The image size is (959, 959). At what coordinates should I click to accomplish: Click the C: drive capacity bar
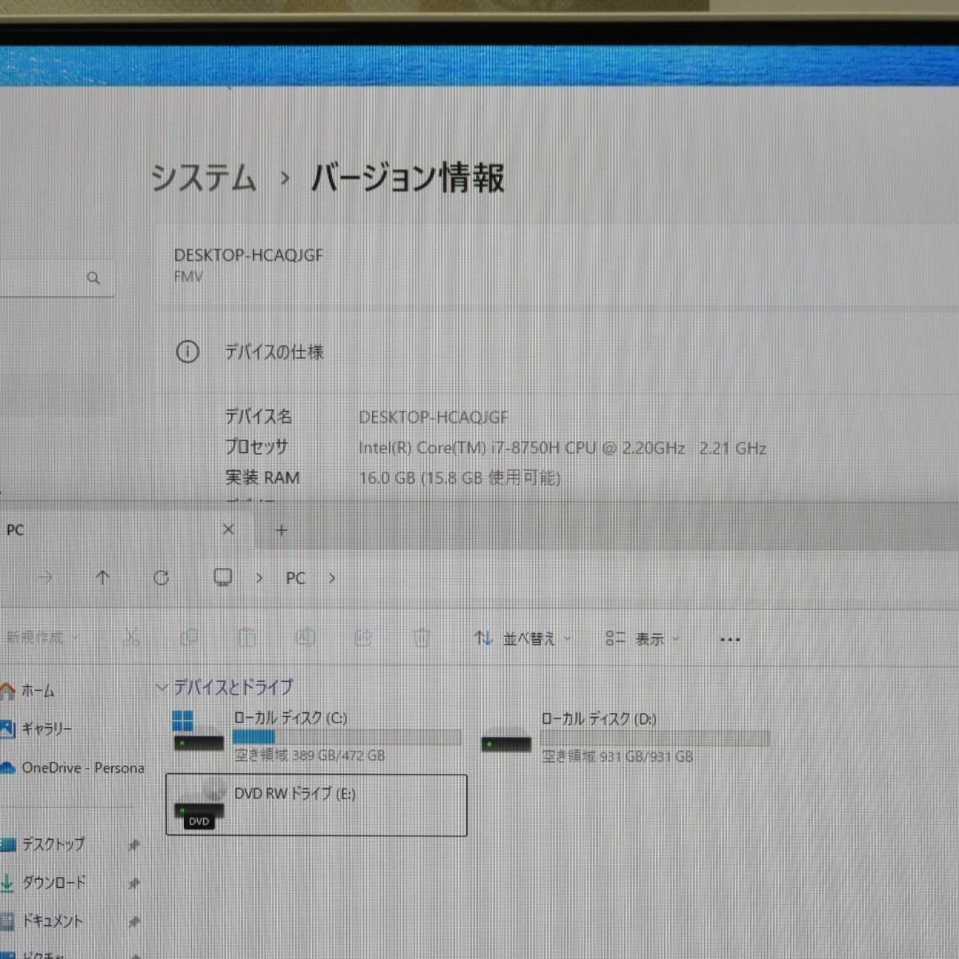coord(346,737)
